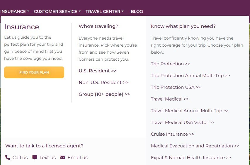Click the phone icon beside Call us
The height and width of the screenshot is (165, 250).
click(x=8, y=157)
